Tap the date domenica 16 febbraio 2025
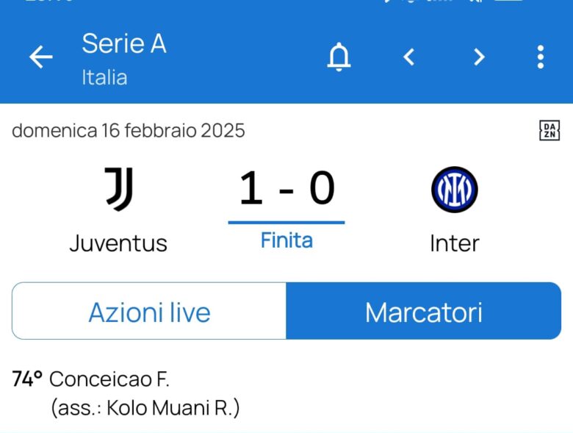The width and height of the screenshot is (573, 433). click(x=129, y=131)
